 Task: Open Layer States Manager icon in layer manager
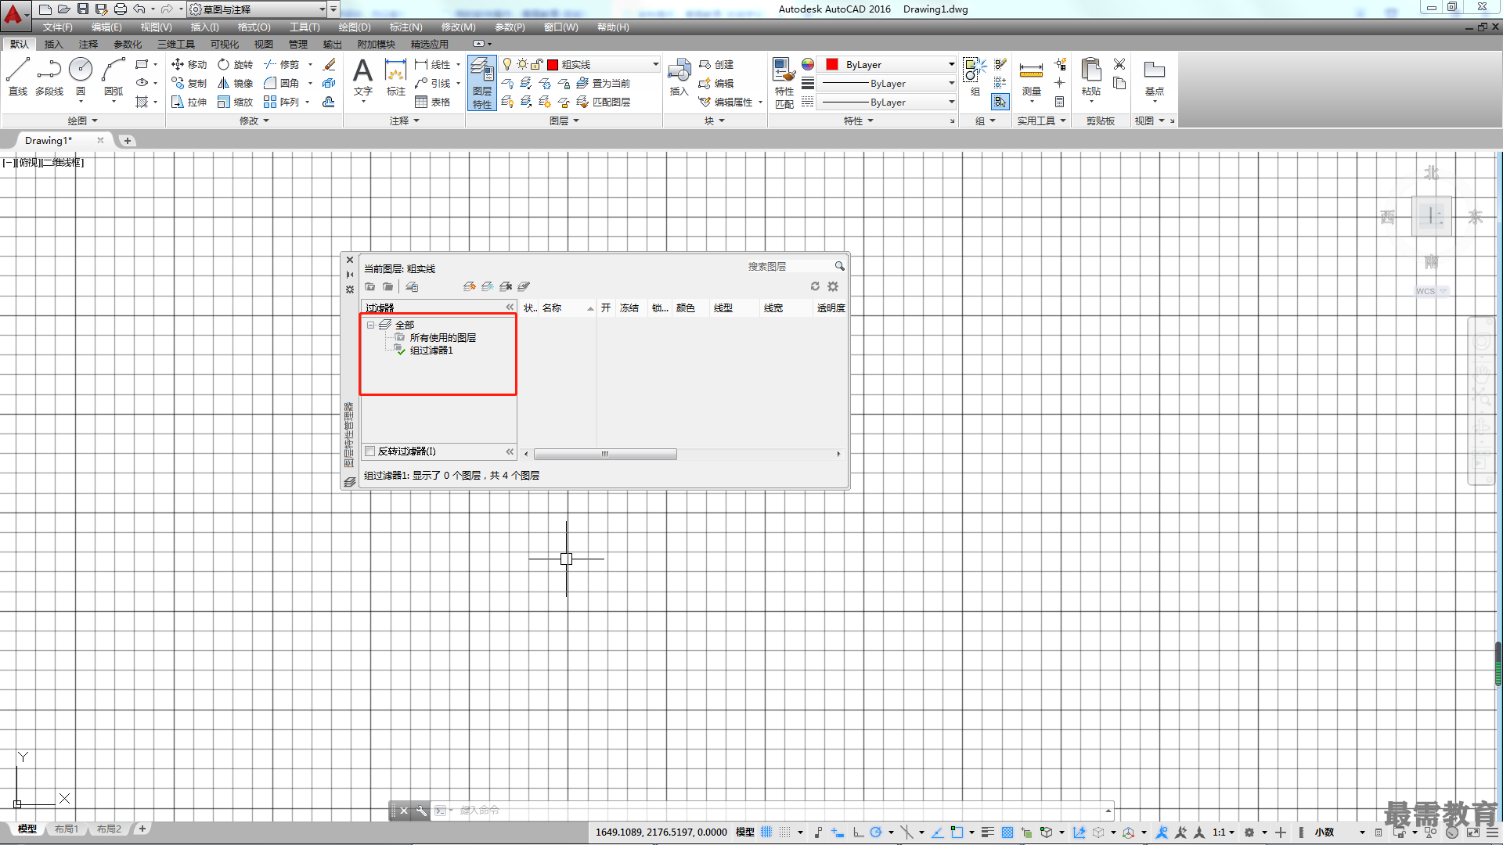[412, 286]
